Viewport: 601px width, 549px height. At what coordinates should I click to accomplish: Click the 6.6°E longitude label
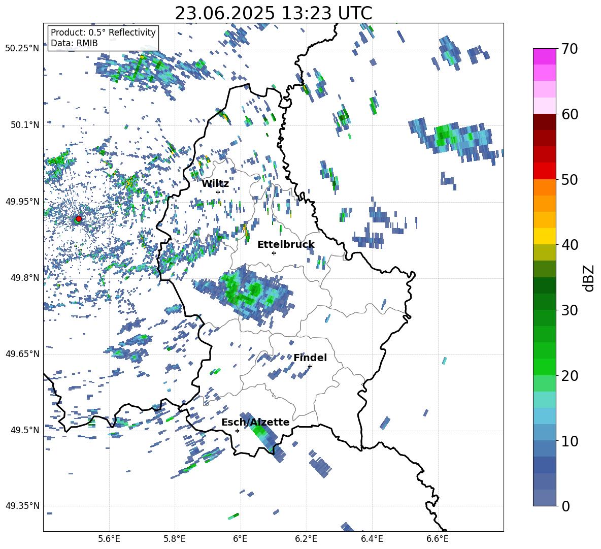(x=438, y=539)
